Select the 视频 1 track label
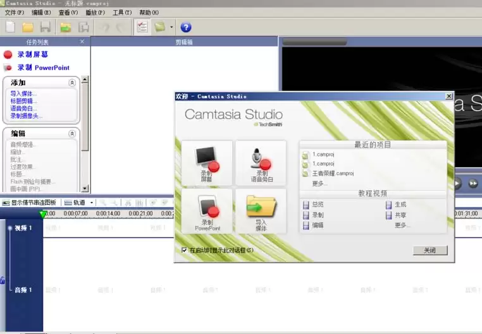The height and width of the screenshot is (334, 482). pos(23,228)
